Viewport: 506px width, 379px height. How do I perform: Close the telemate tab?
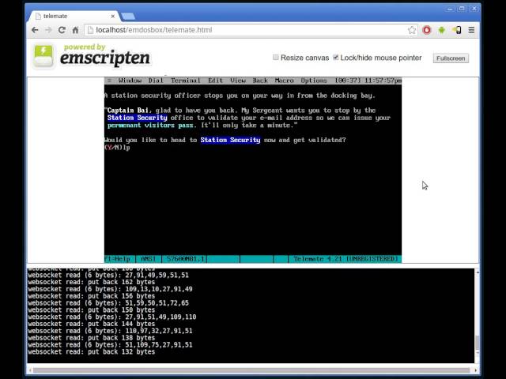pos(112,16)
